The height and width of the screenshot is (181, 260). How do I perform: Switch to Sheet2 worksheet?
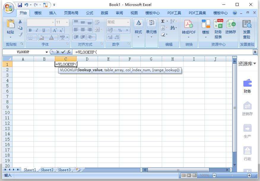(x=47, y=170)
